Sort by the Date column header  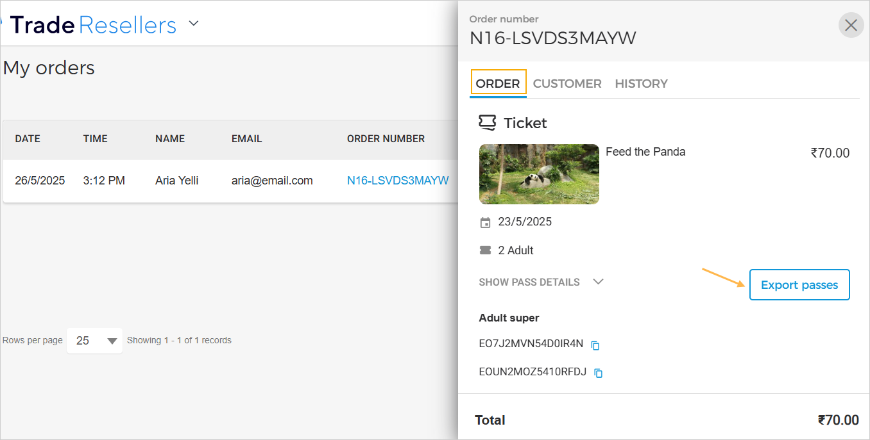28,139
